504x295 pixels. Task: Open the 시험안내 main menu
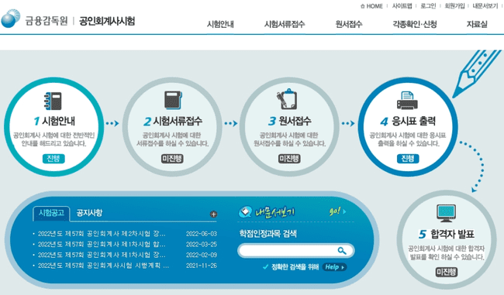click(220, 24)
